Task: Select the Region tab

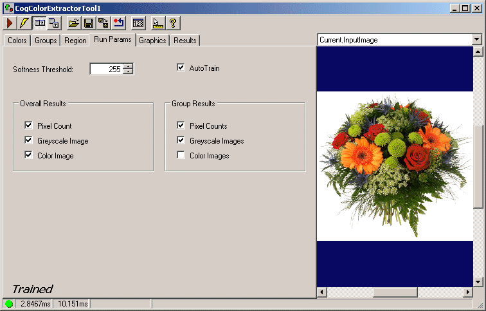Action: tap(75, 41)
